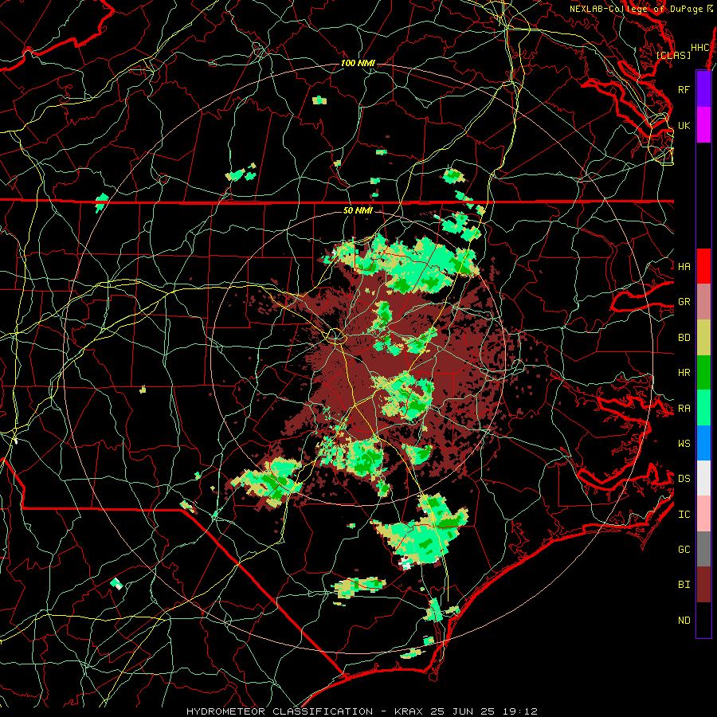
Task: Select the dusty pink GR legend swatch
Action: tap(703, 301)
